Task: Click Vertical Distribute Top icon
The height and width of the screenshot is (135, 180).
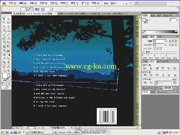Action: coord(145,75)
